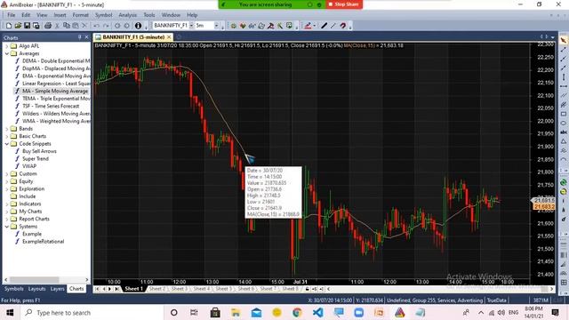Toggle the lock icon beside sheet tabs

point(307,289)
